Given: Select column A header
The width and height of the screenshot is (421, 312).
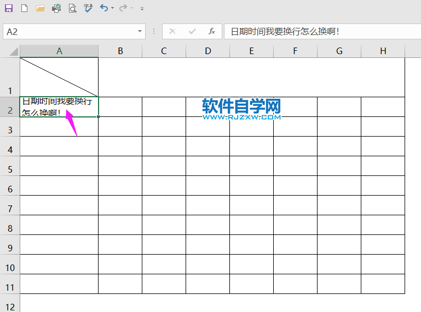Looking at the screenshot, I should pos(59,51).
